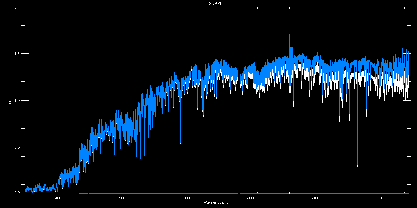Select the 9000 wavelength tick label
The width and height of the screenshot is (417, 208).
click(x=379, y=198)
